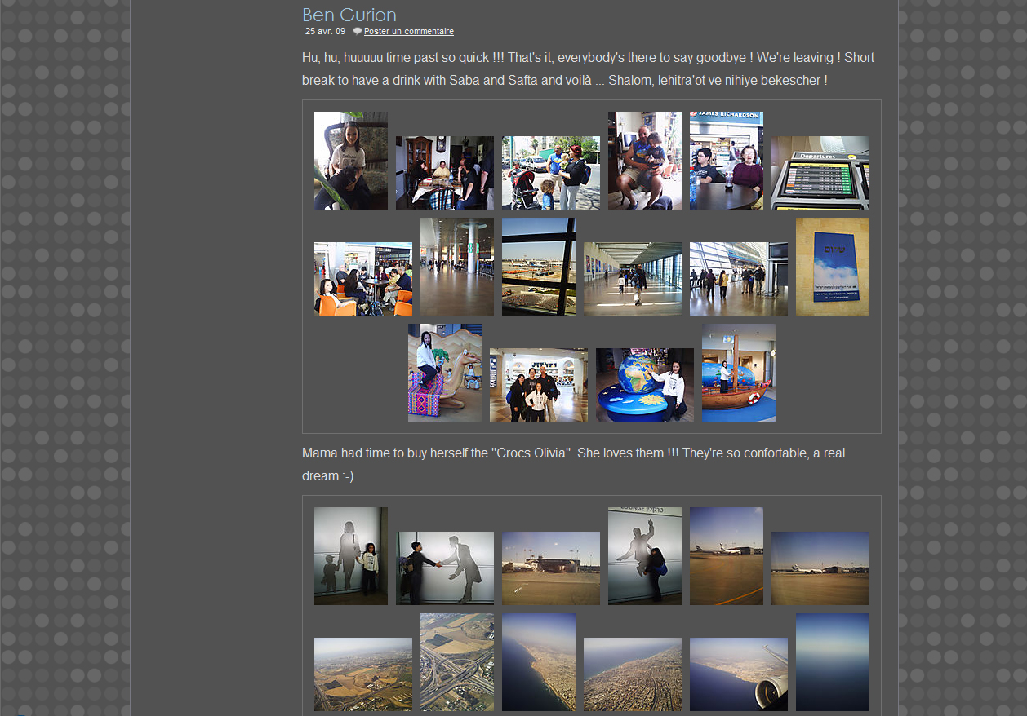The image size is (1027, 716).
Task: Open the aerial highway interchange photo
Action: click(456, 662)
